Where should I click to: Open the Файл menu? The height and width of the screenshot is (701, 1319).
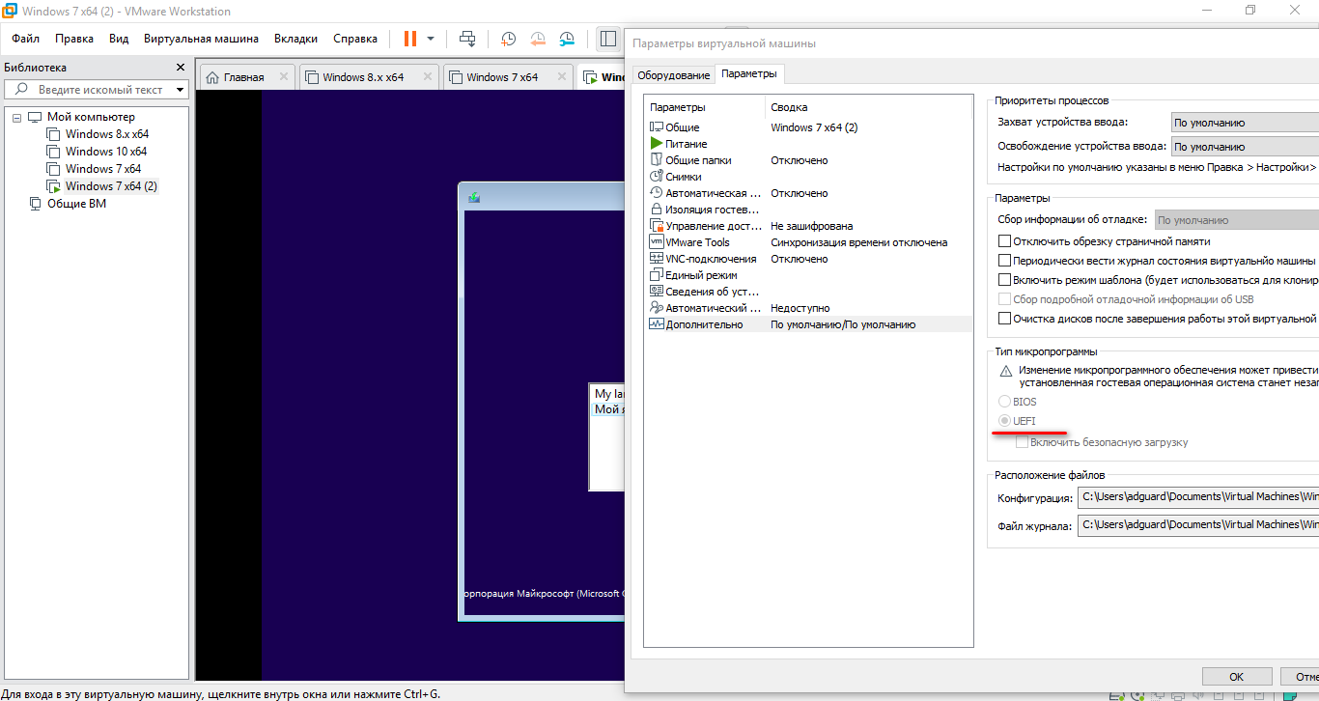click(25, 39)
